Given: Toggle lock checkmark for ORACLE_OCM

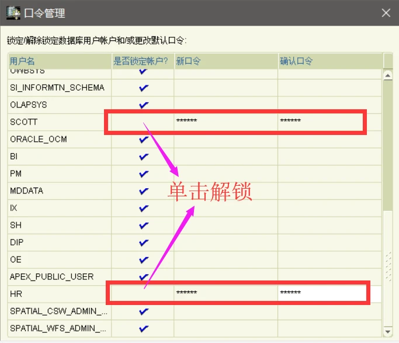Looking at the screenshot, I should point(144,139).
